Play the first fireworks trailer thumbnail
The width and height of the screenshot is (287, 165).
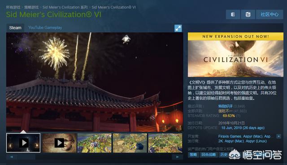click(x=23, y=143)
